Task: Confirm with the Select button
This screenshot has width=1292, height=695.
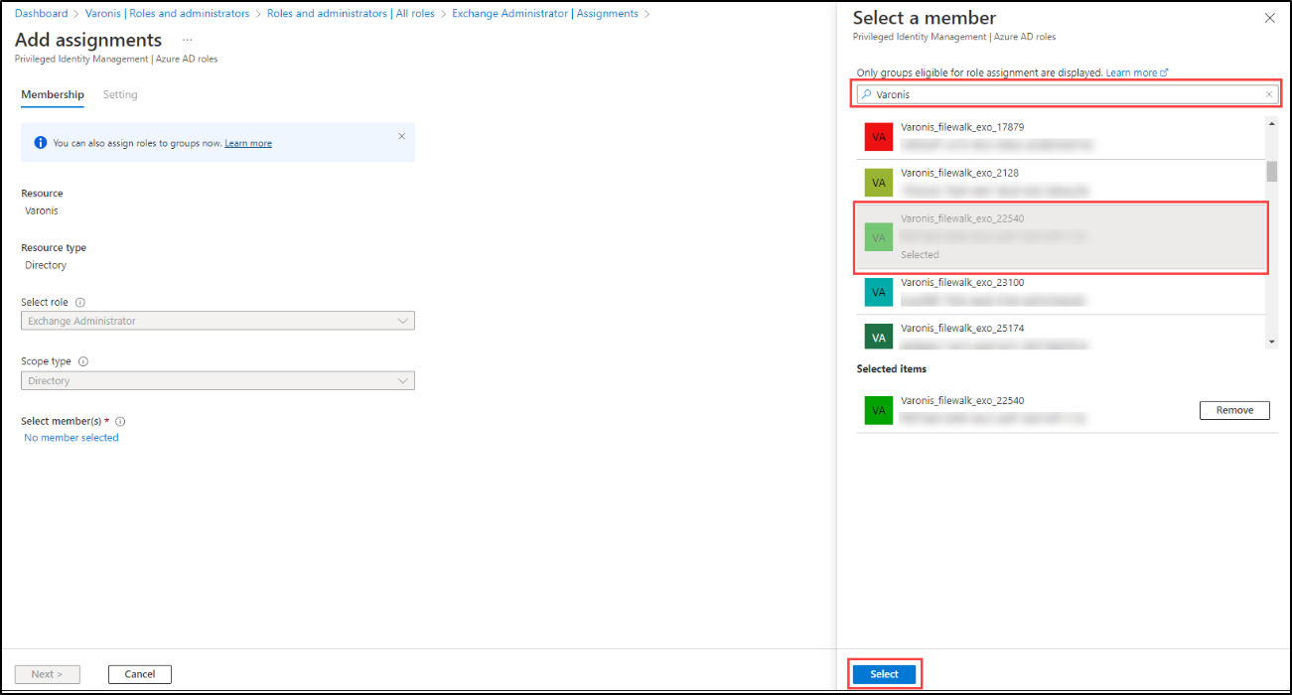Action: tap(884, 672)
